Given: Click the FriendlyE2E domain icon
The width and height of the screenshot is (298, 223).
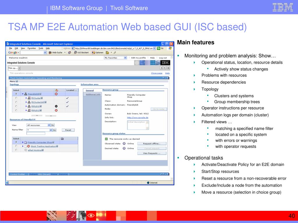Looking at the screenshot, I should click(26, 94).
